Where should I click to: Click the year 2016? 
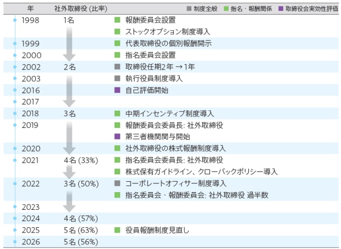pos(31,90)
